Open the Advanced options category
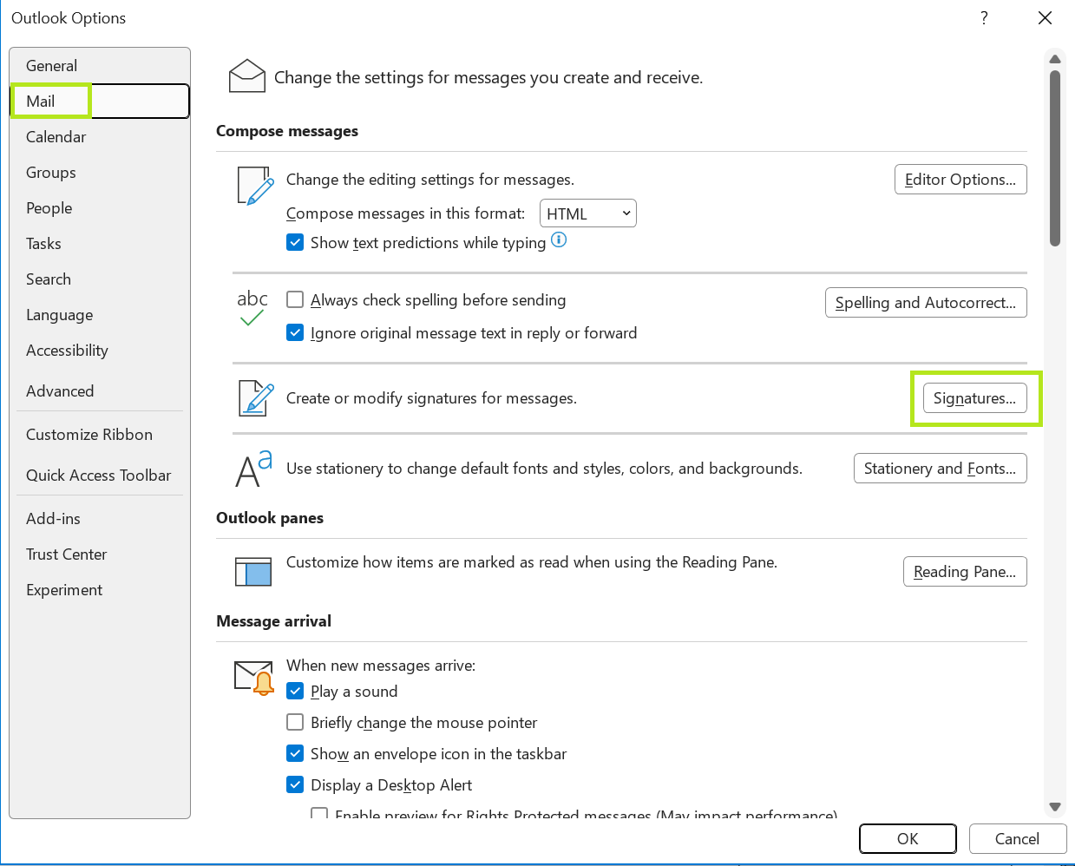Viewport: 1075px width, 866px height. point(100,391)
